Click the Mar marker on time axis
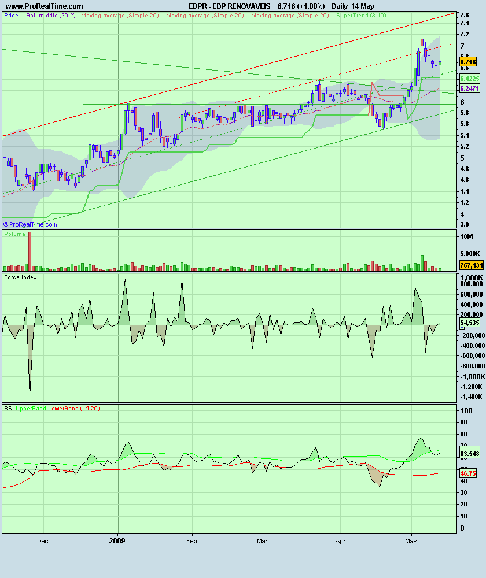 (262, 541)
